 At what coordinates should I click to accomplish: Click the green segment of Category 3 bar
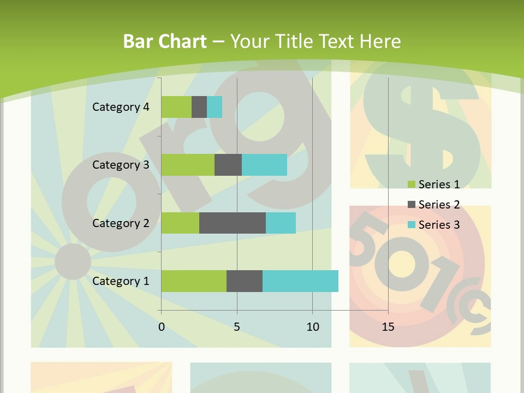[188, 165]
